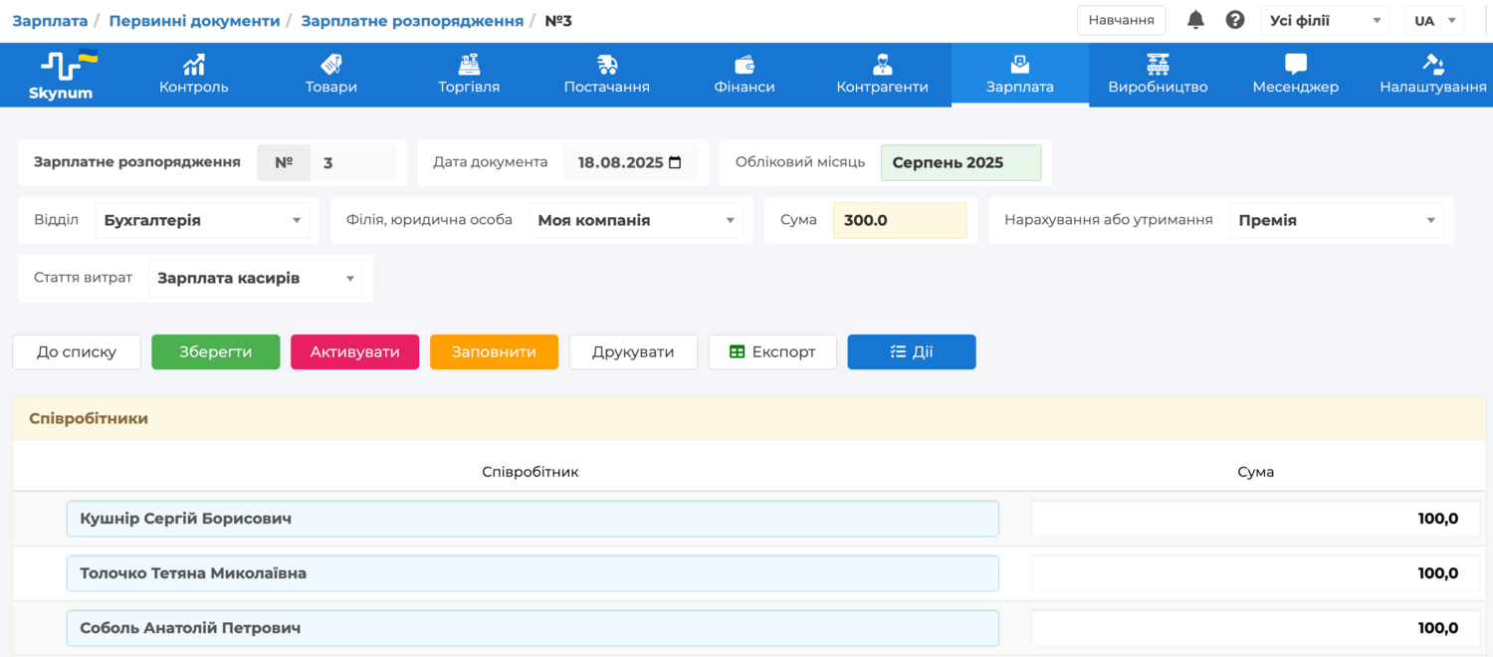The width and height of the screenshot is (1493, 657).
Task: Click the help question mark icon
Action: (1234, 20)
